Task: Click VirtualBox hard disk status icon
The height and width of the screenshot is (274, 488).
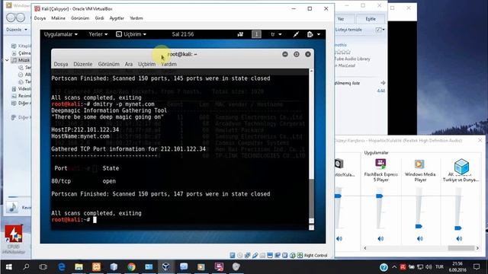Action: pos(233,256)
